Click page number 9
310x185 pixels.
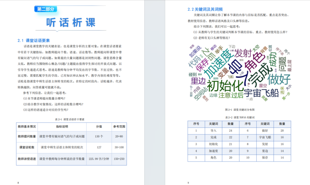(188, 183)
